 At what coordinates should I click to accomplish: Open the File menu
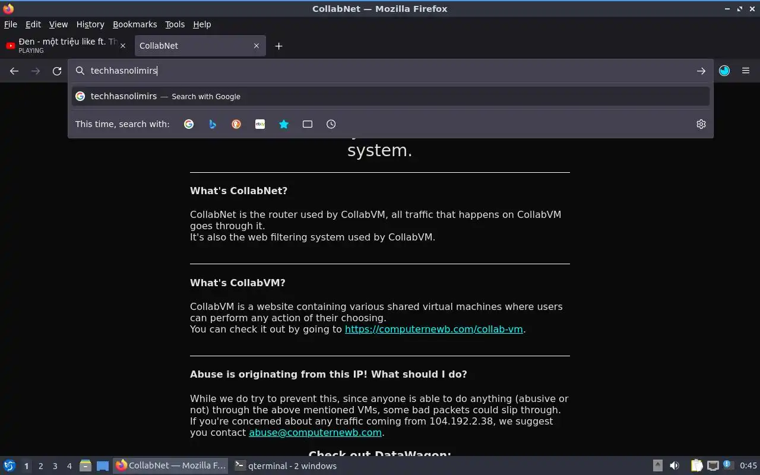point(11,24)
